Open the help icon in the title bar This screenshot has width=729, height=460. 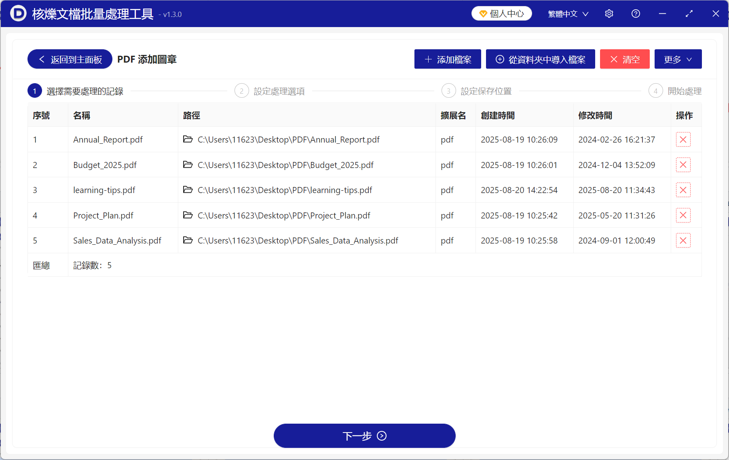coord(636,13)
